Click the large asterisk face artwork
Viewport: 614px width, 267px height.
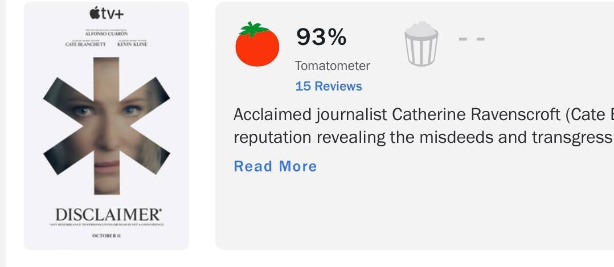[107, 126]
